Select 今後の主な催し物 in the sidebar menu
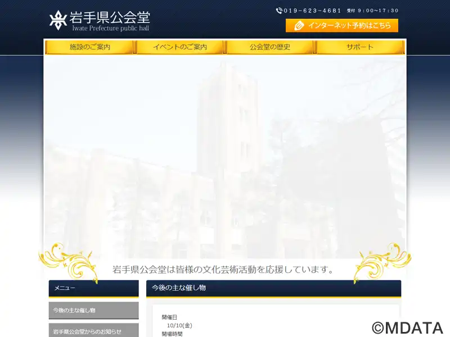The width and height of the screenshot is (450, 337). tap(93, 311)
